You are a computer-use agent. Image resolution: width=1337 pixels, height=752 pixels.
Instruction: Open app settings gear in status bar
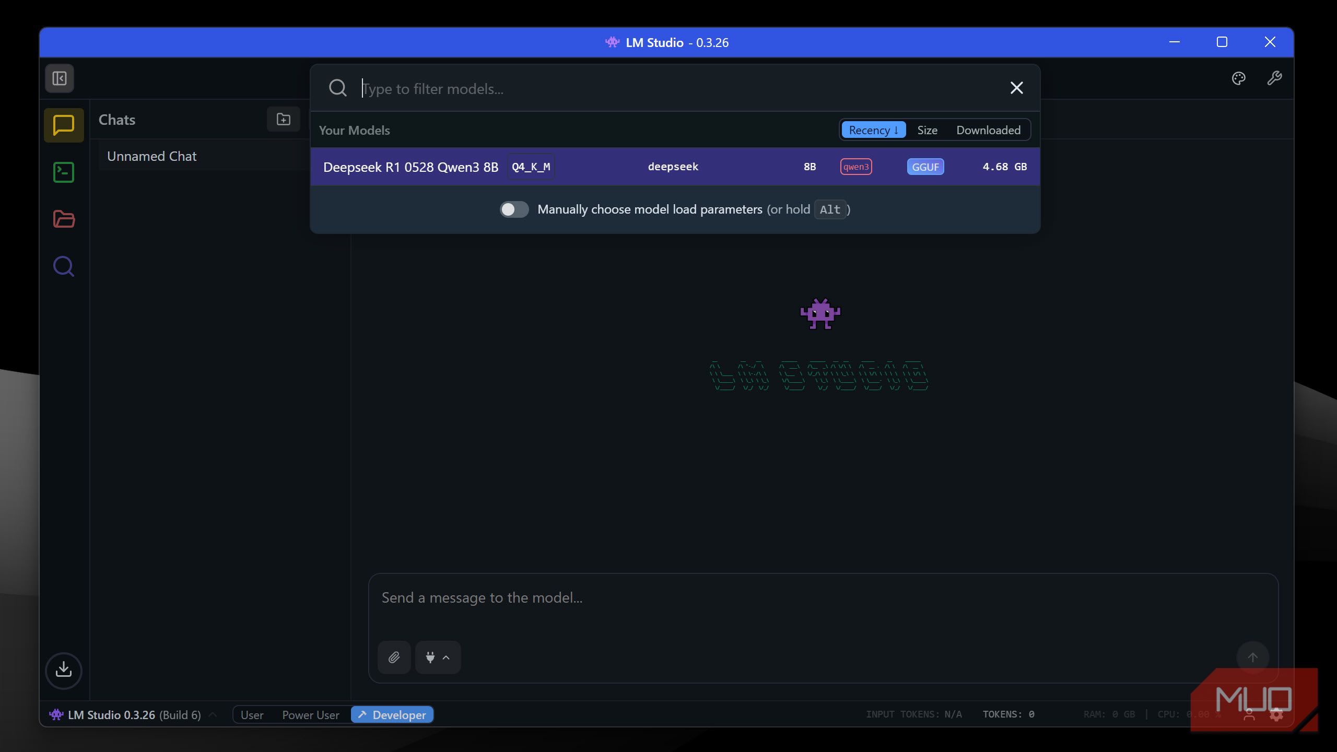click(1276, 714)
